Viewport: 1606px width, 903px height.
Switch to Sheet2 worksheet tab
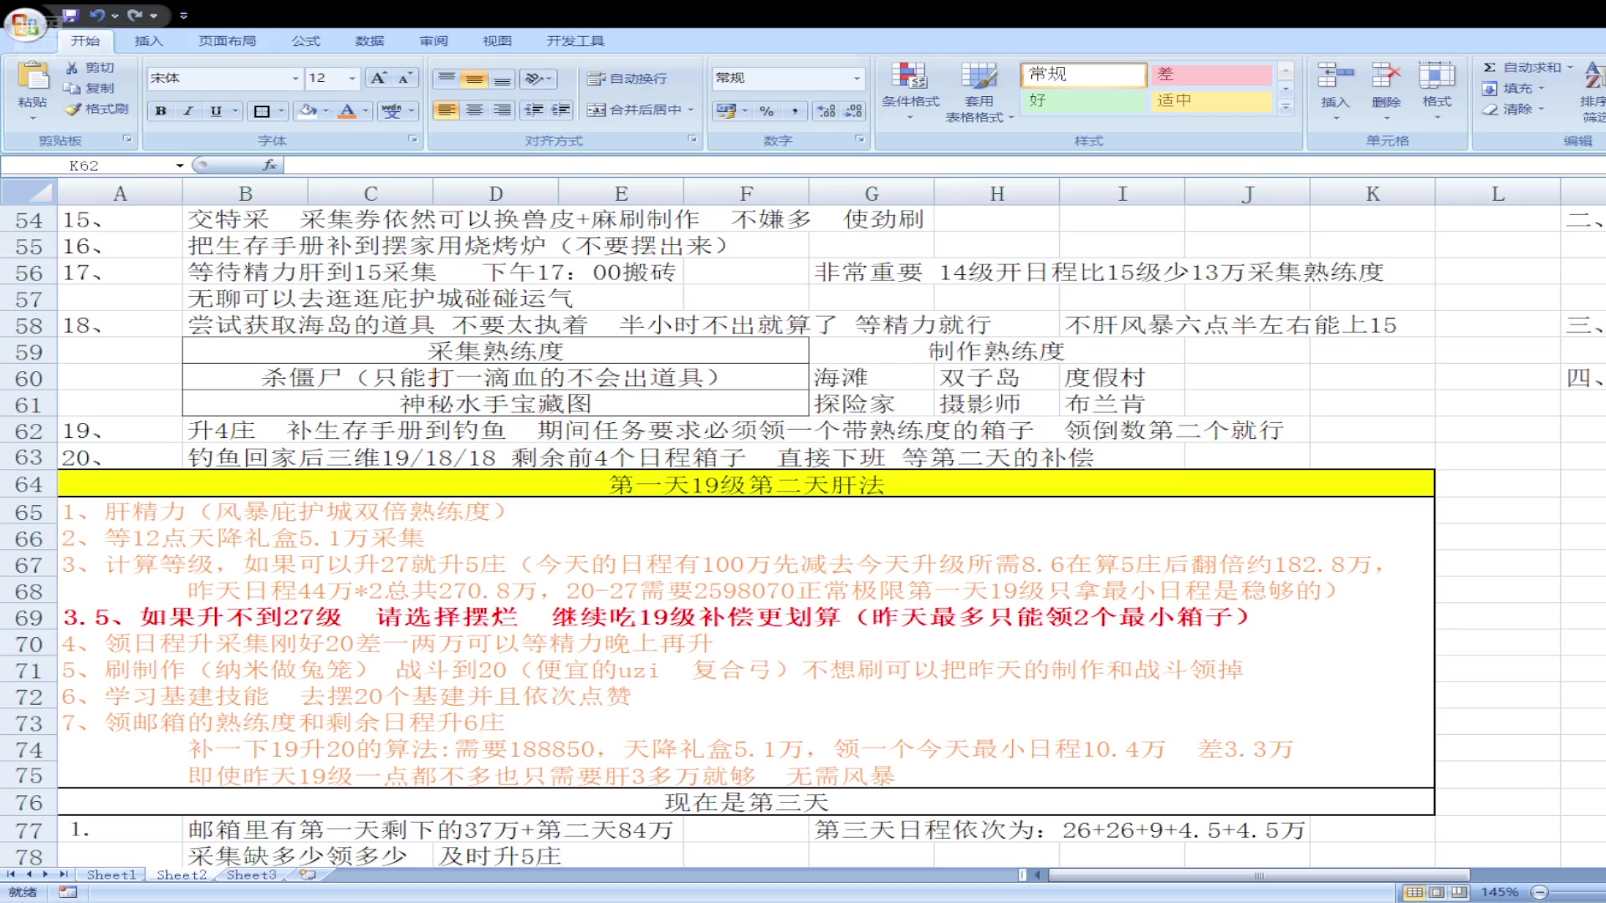tap(182, 875)
